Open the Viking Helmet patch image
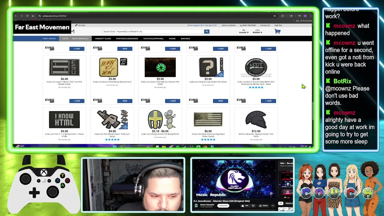 point(162,119)
